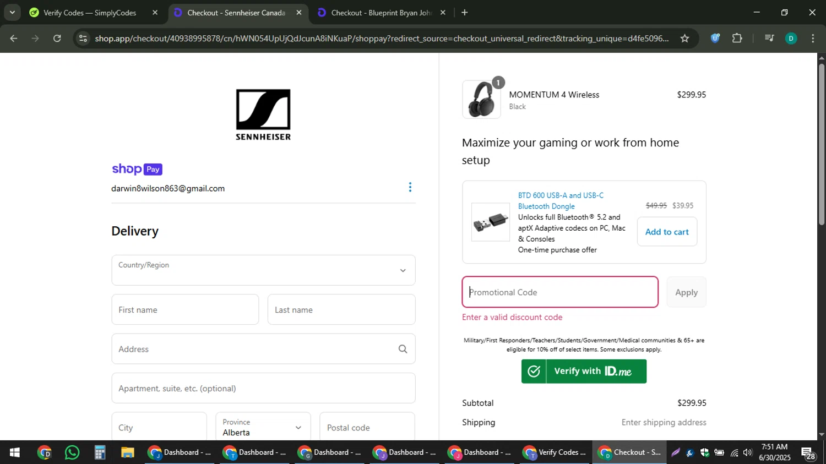The height and width of the screenshot is (464, 826).
Task: Open Windows Security shield tray icon
Action: [x=704, y=453]
